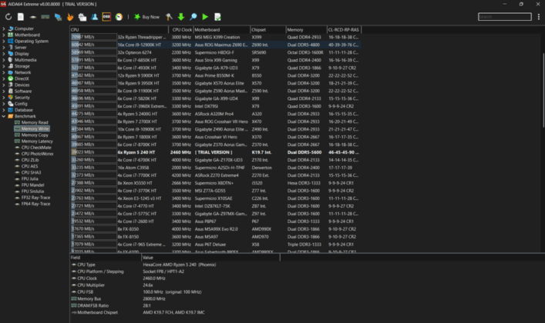Image resolution: width=545 pixels, height=323 pixels.
Task: Select DirectX in the sidebar
Action: coord(22,78)
